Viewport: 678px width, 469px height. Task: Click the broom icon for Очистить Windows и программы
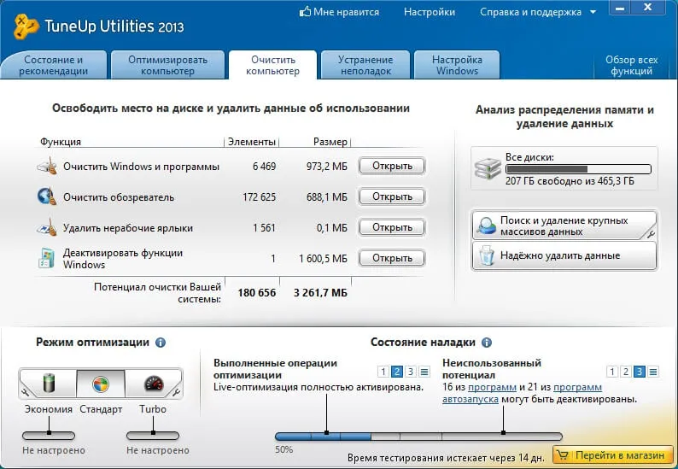[47, 166]
